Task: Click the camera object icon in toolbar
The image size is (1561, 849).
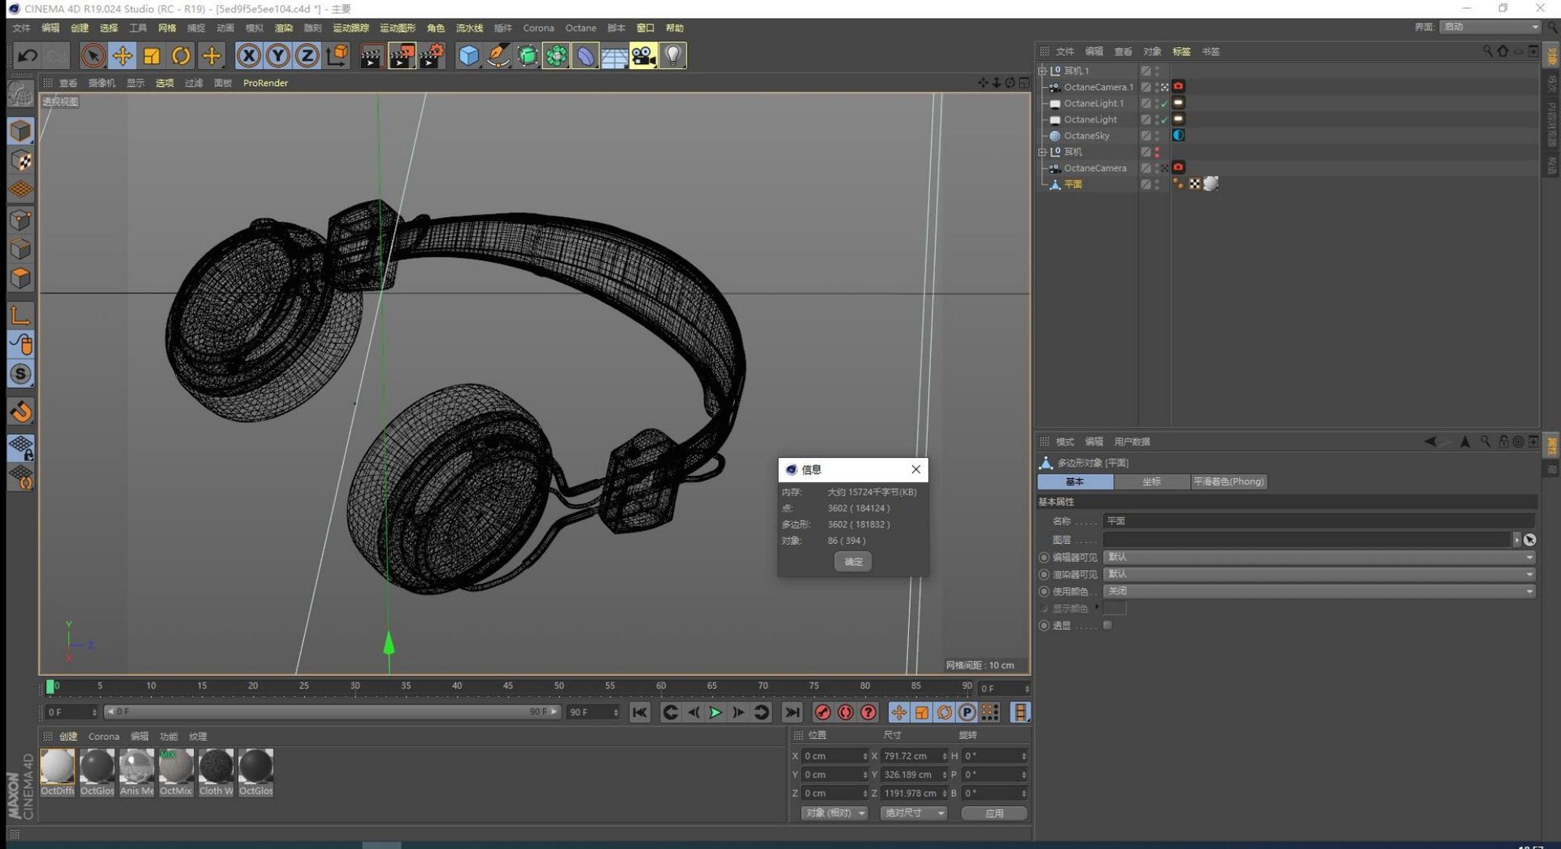Action: point(642,55)
